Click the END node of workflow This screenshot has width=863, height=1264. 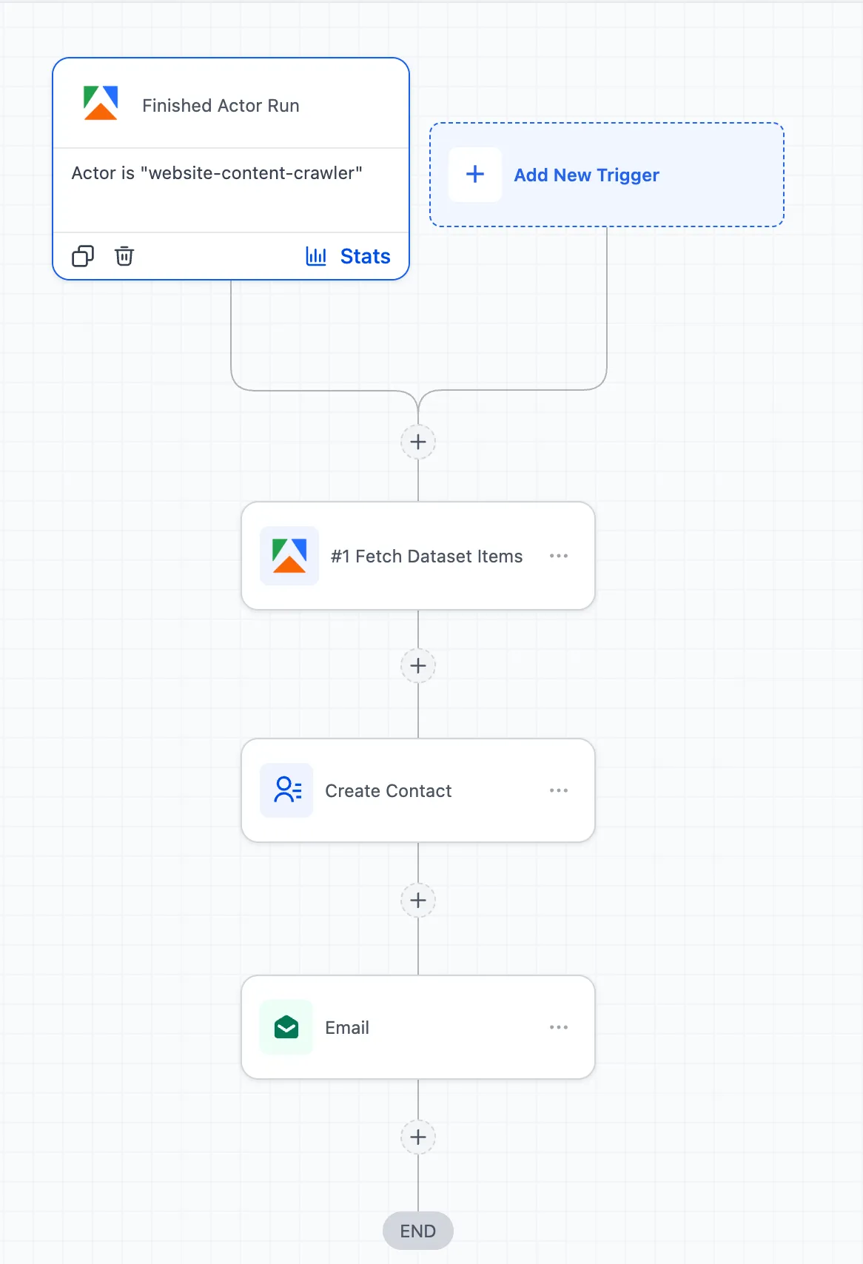click(418, 1231)
